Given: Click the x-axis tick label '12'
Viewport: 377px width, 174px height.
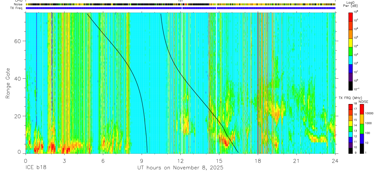Looking at the screenshot, I should pyautogui.click(x=180, y=161).
